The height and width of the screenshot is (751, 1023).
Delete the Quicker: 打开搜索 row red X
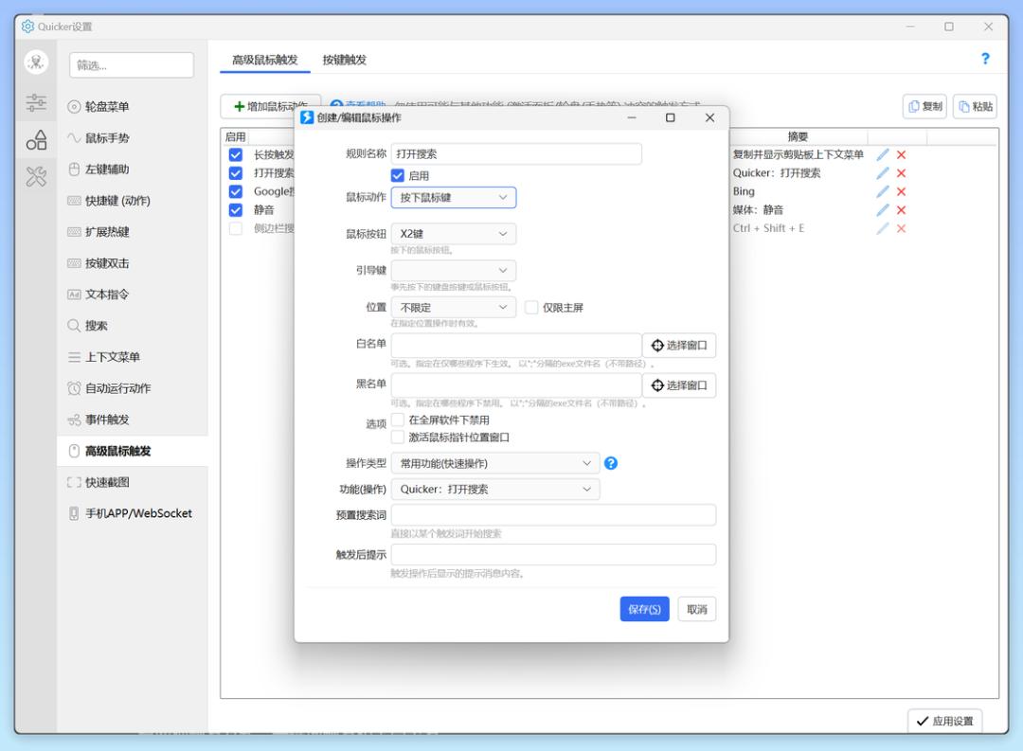click(x=901, y=173)
